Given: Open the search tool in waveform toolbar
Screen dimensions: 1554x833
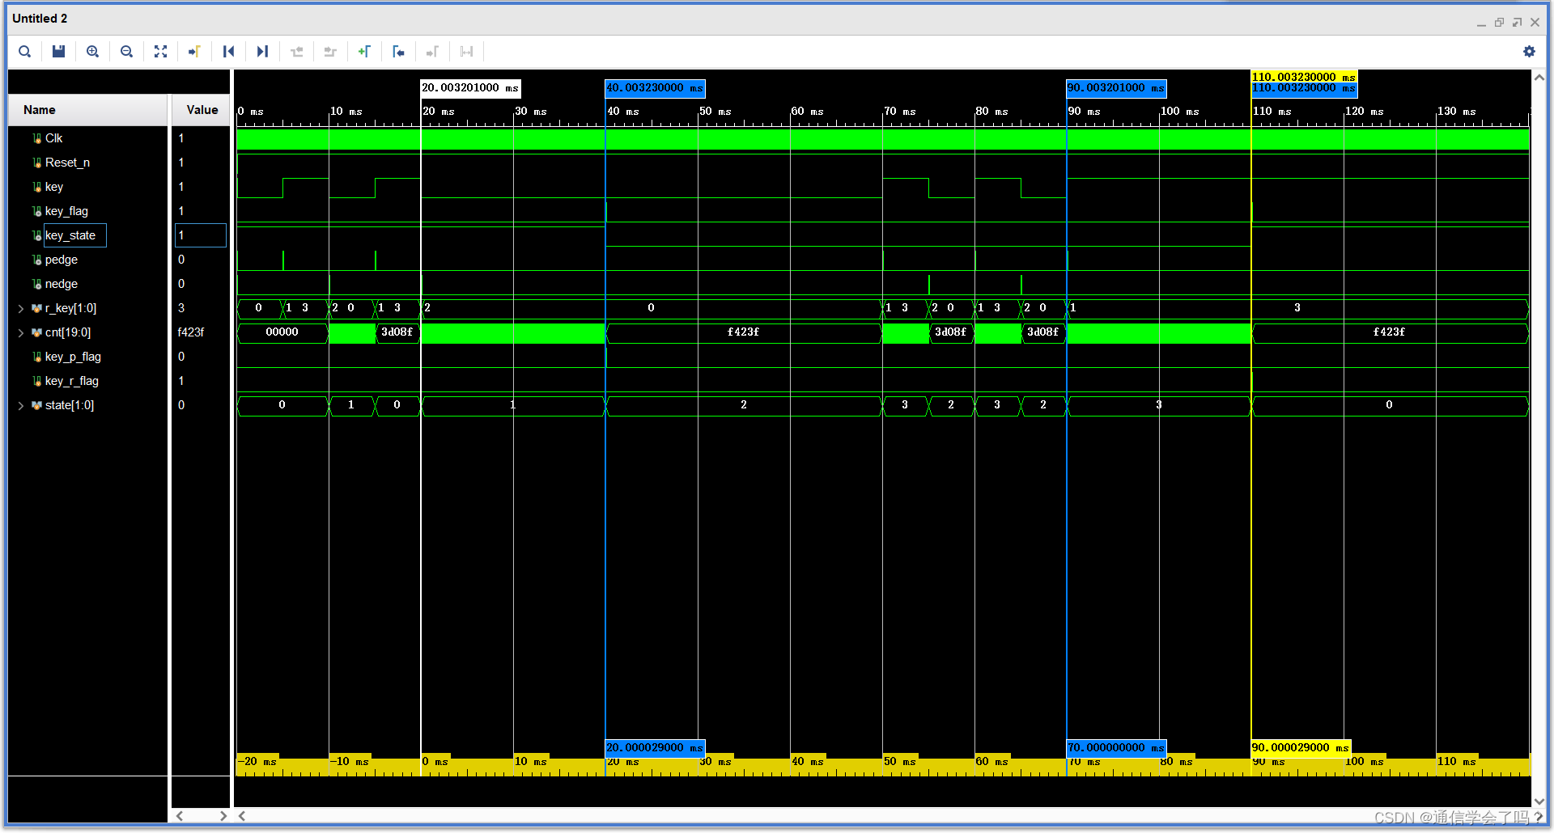Looking at the screenshot, I should click(25, 52).
